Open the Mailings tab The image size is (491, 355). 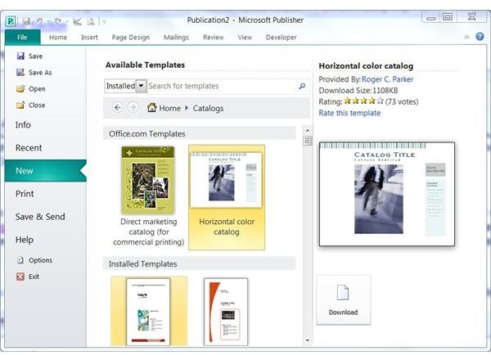tap(176, 38)
